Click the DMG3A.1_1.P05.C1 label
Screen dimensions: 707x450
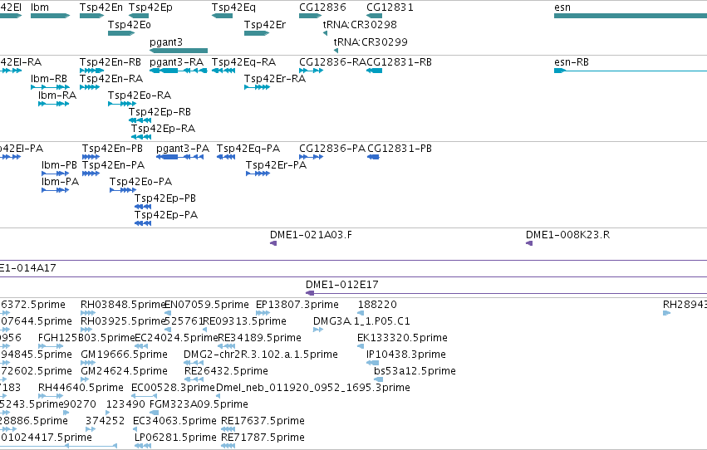click(361, 321)
